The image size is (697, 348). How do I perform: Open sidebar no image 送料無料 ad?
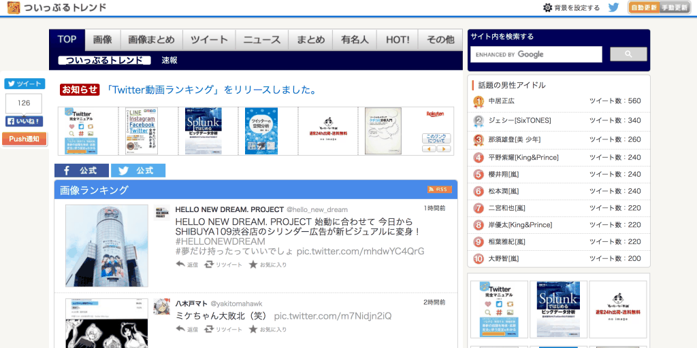pos(618,309)
